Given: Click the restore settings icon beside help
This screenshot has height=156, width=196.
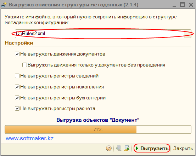Looking at the screenshot, I should click(118, 148).
